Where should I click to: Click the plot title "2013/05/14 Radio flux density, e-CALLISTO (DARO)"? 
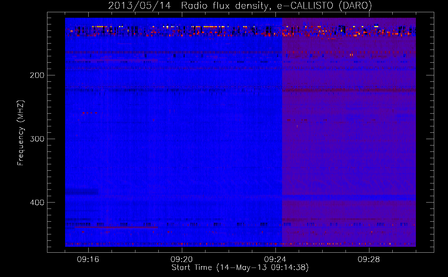click(x=240, y=6)
